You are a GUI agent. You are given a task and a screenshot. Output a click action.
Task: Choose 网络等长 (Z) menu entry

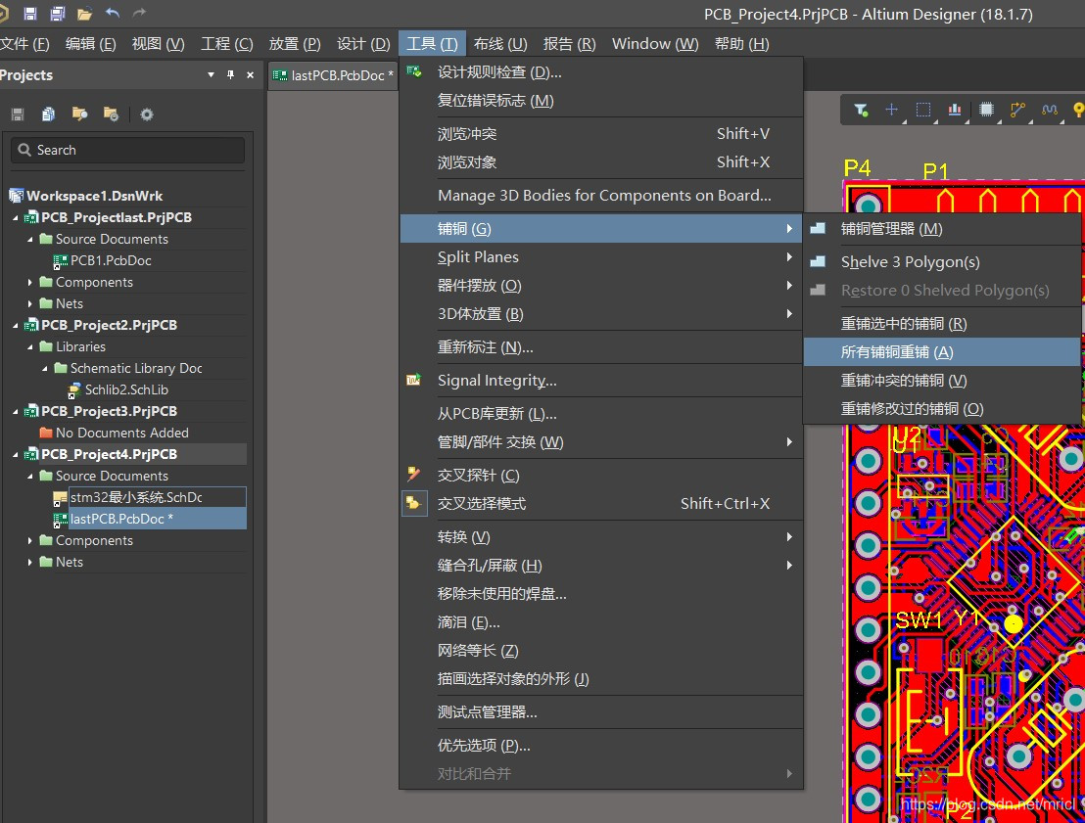click(600, 651)
